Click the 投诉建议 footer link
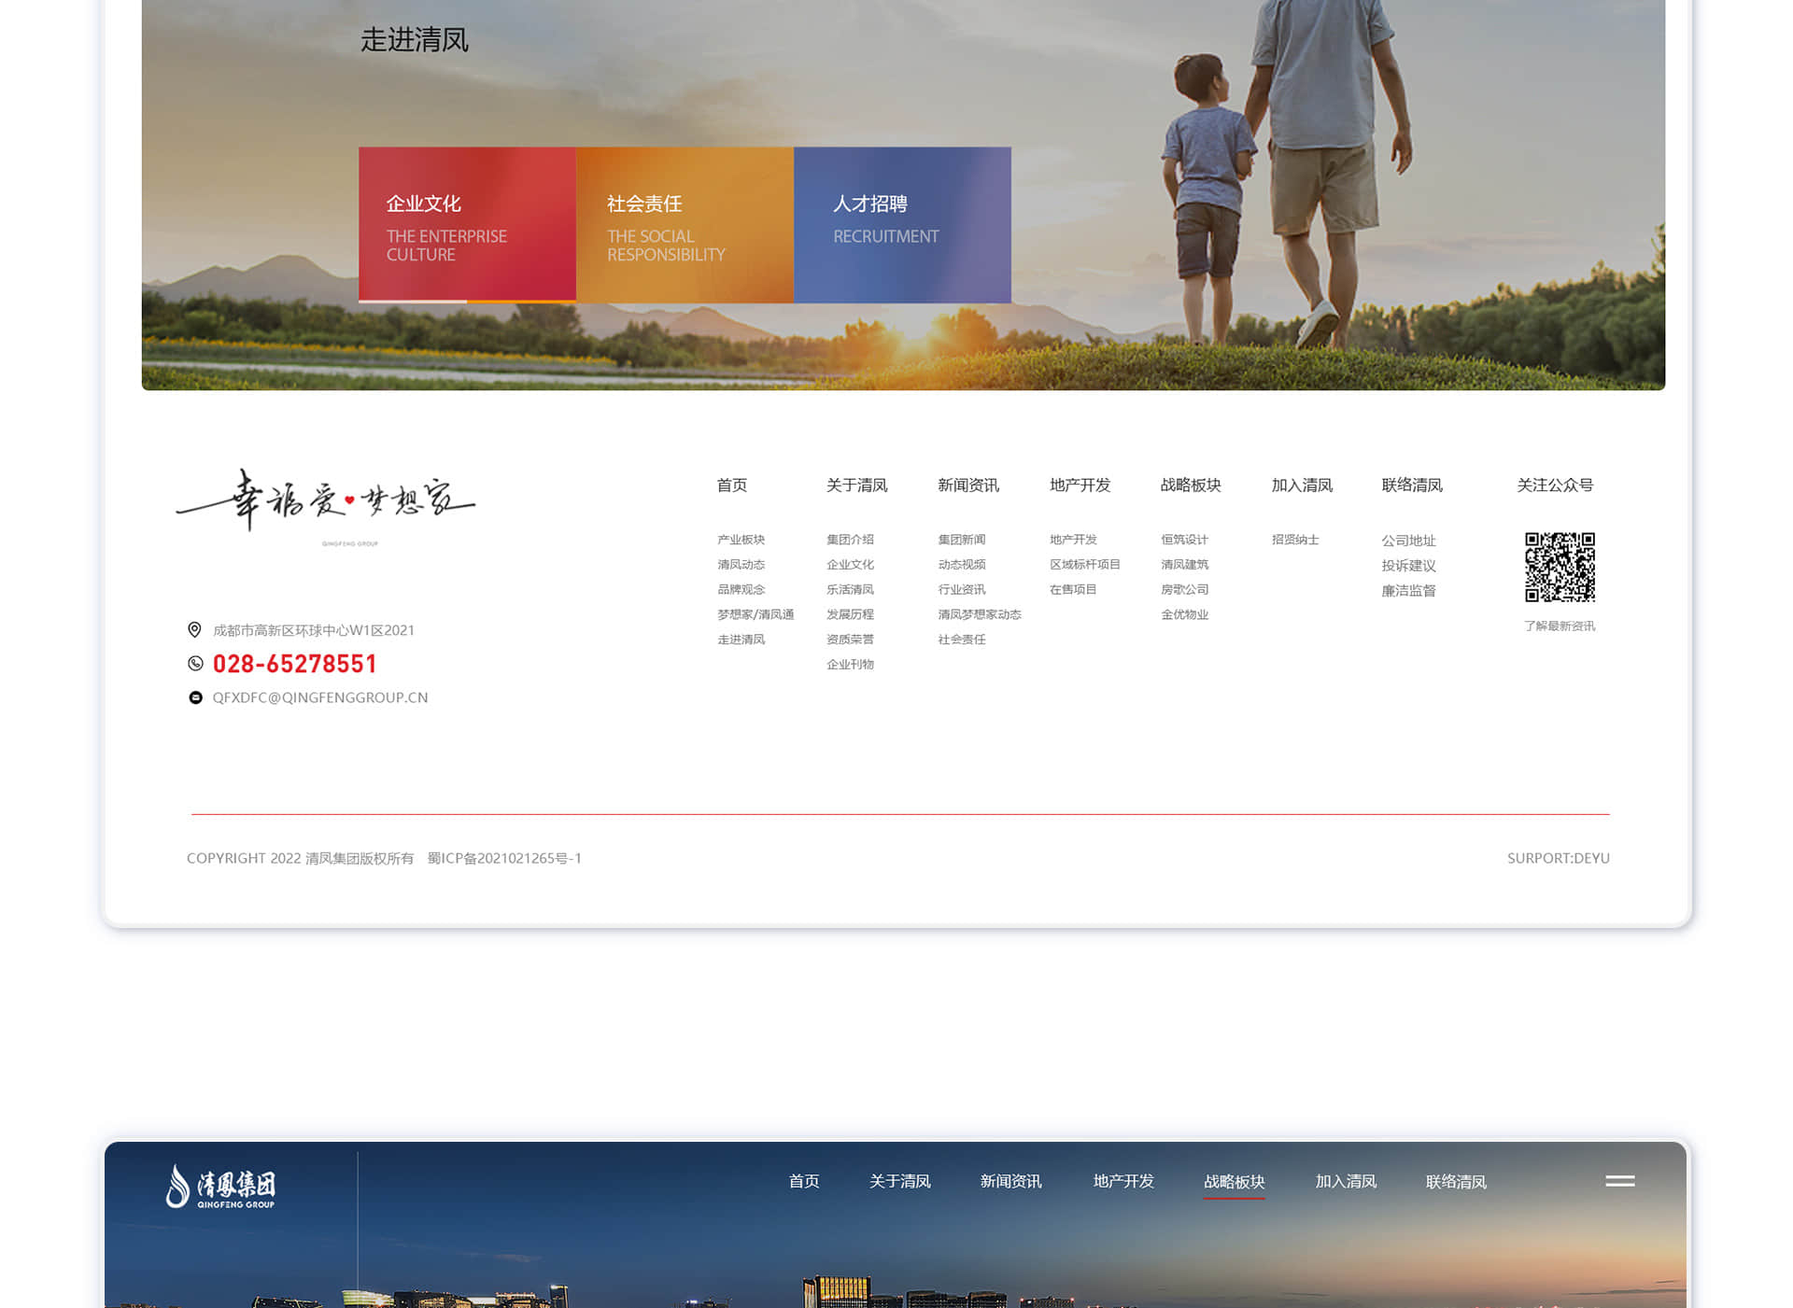 tap(1408, 566)
